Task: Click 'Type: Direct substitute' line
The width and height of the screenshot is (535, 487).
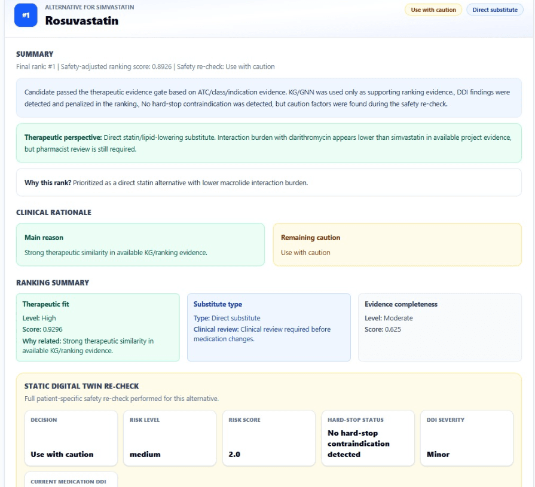Action: coord(227,318)
